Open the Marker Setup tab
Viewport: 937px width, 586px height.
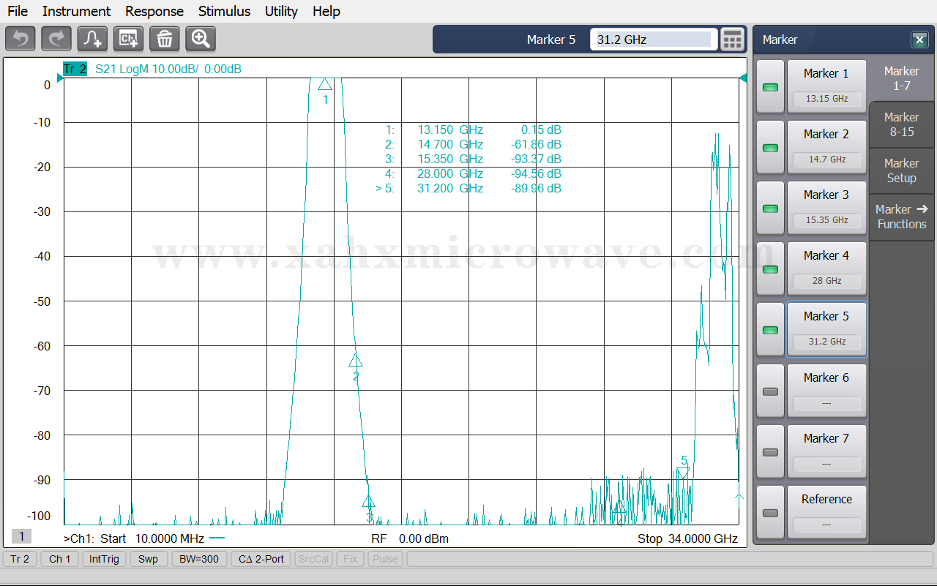[901, 170]
